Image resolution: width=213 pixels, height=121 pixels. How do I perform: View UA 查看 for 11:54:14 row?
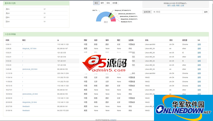pos(199,77)
